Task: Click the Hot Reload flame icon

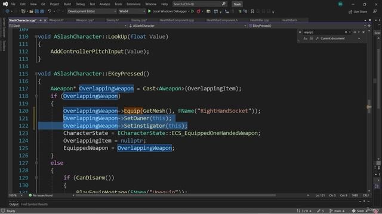Action: click(199, 11)
